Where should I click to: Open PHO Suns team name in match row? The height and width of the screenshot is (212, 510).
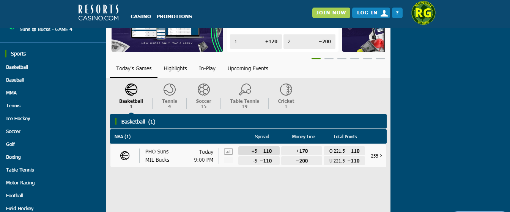[x=157, y=152]
